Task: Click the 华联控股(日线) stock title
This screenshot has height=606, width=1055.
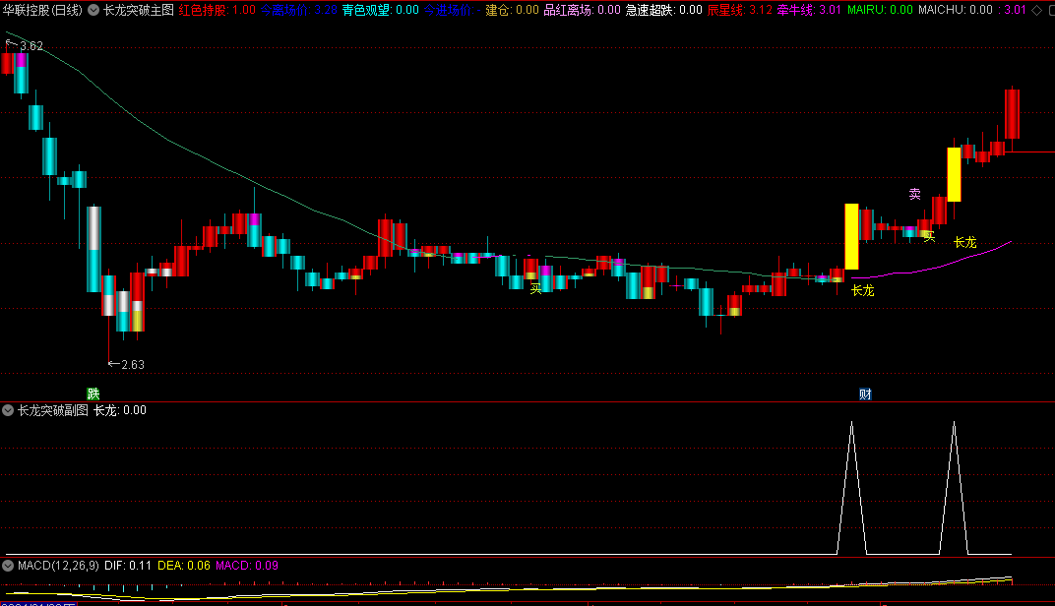Action: point(42,10)
